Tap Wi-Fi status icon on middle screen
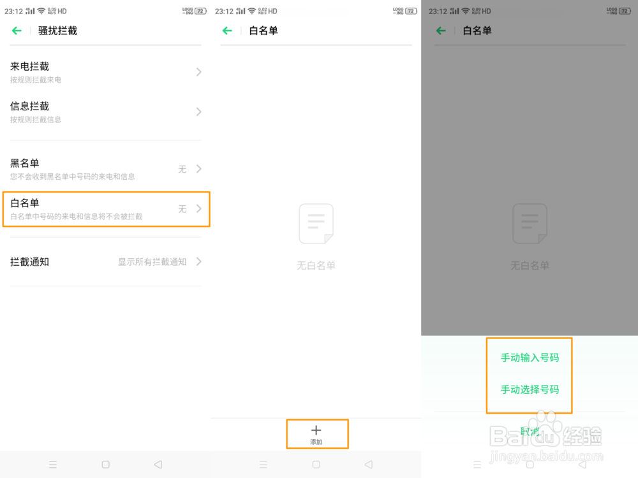 (x=252, y=11)
